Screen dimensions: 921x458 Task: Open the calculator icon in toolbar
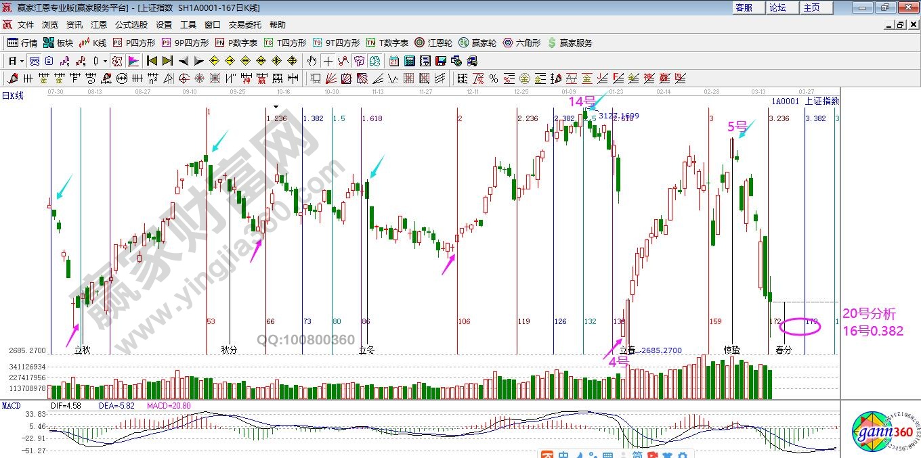409,61
